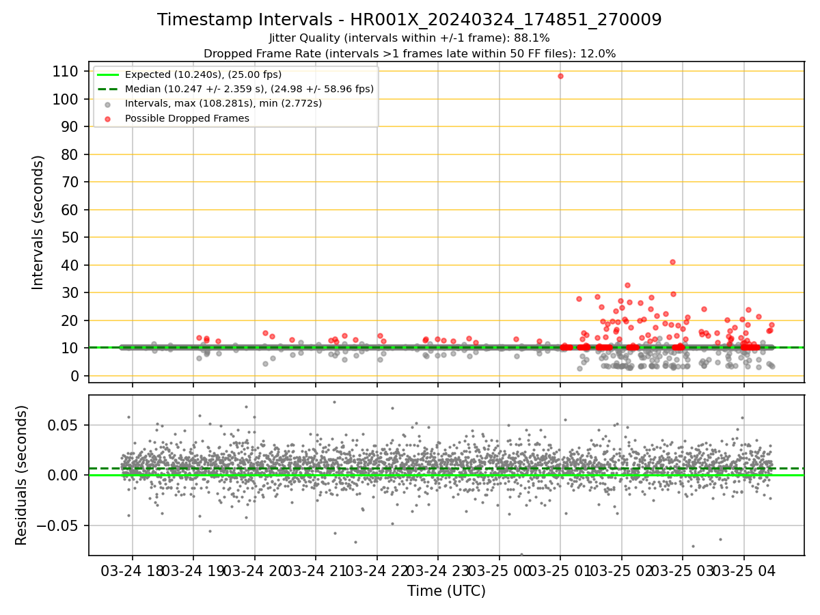Click the x-axis tick label '03-24 23'
The image size is (820, 615).
tap(438, 571)
